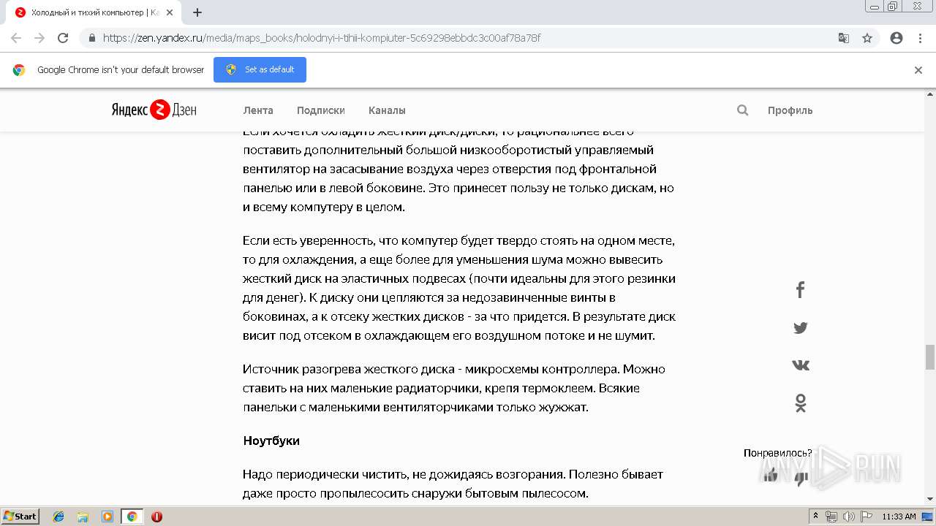Open the red Opera taskbar icon
The height and width of the screenshot is (526, 936).
tap(156, 517)
